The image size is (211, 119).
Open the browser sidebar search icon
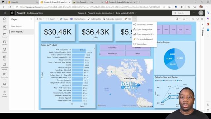[x=208, y=13]
